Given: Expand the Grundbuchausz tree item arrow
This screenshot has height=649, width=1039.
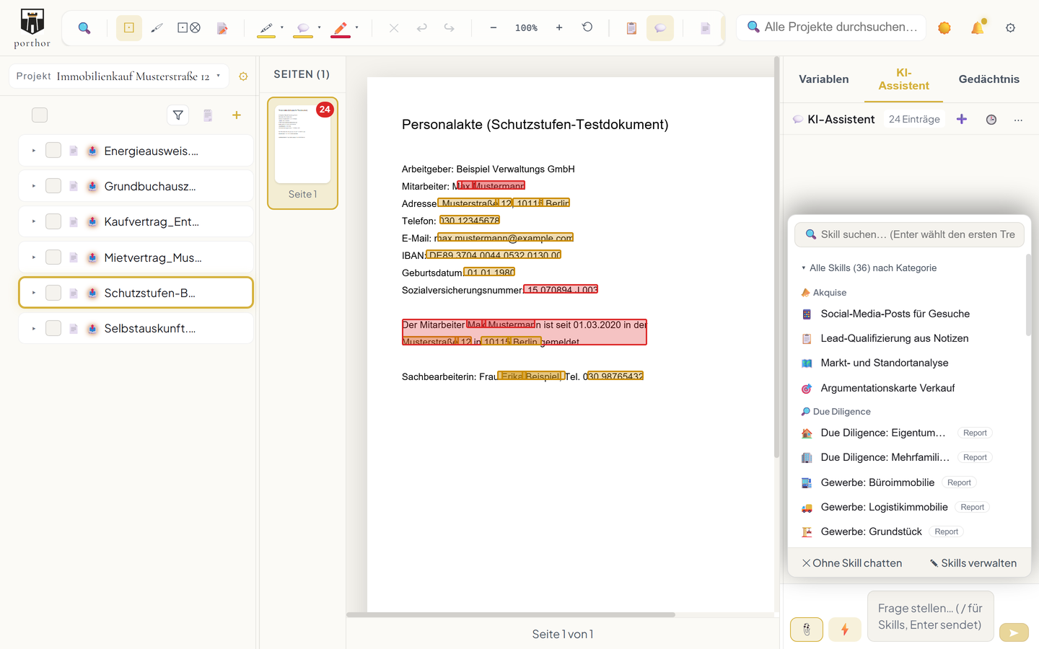Looking at the screenshot, I should pyautogui.click(x=33, y=186).
